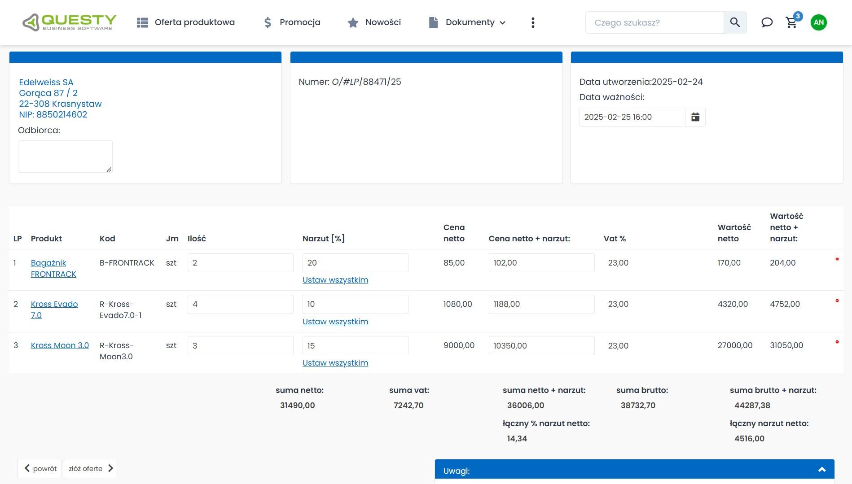The image size is (852, 484).
Task: Edit the Narzut field showing 10
Action: pyautogui.click(x=356, y=304)
